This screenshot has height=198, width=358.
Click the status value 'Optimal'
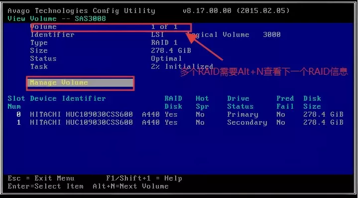coord(166,58)
